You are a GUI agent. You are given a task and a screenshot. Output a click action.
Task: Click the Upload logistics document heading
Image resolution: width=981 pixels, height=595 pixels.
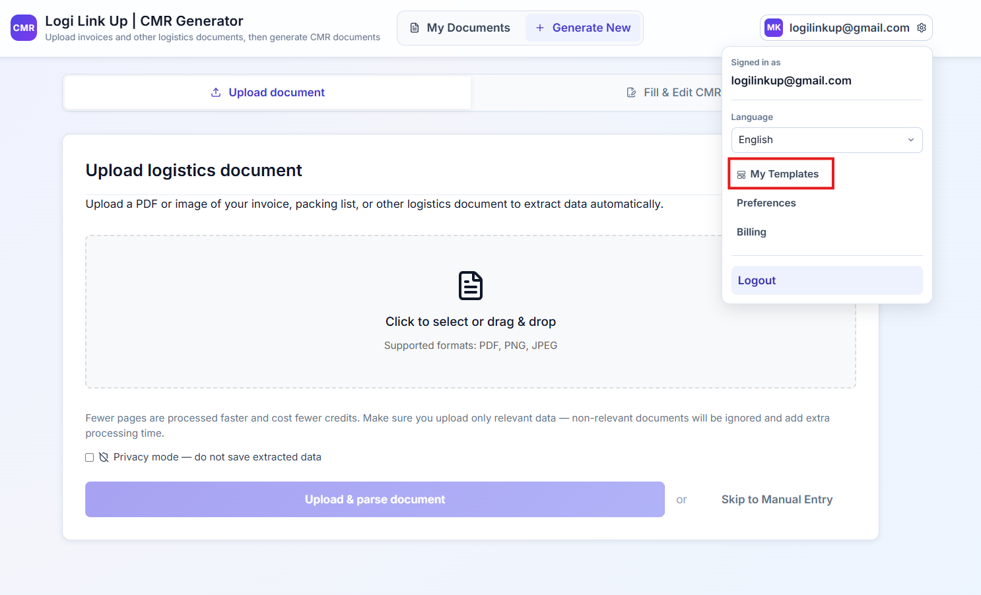click(193, 170)
